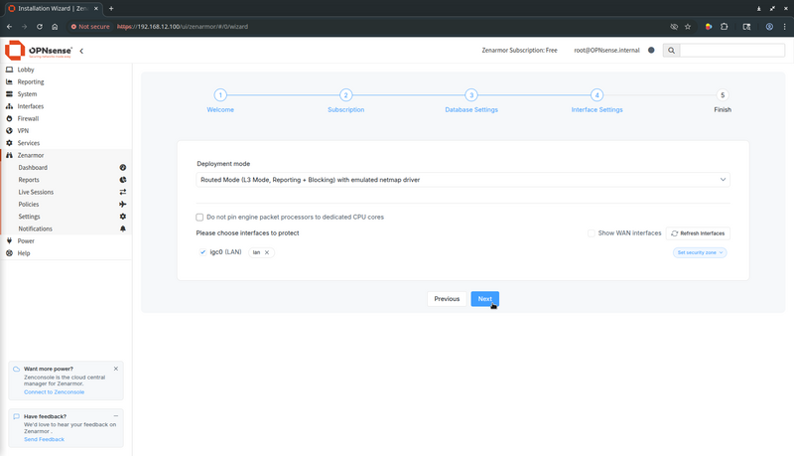The height and width of the screenshot is (456, 794).
Task: Click the Reports pie chart icon
Action: point(122,180)
